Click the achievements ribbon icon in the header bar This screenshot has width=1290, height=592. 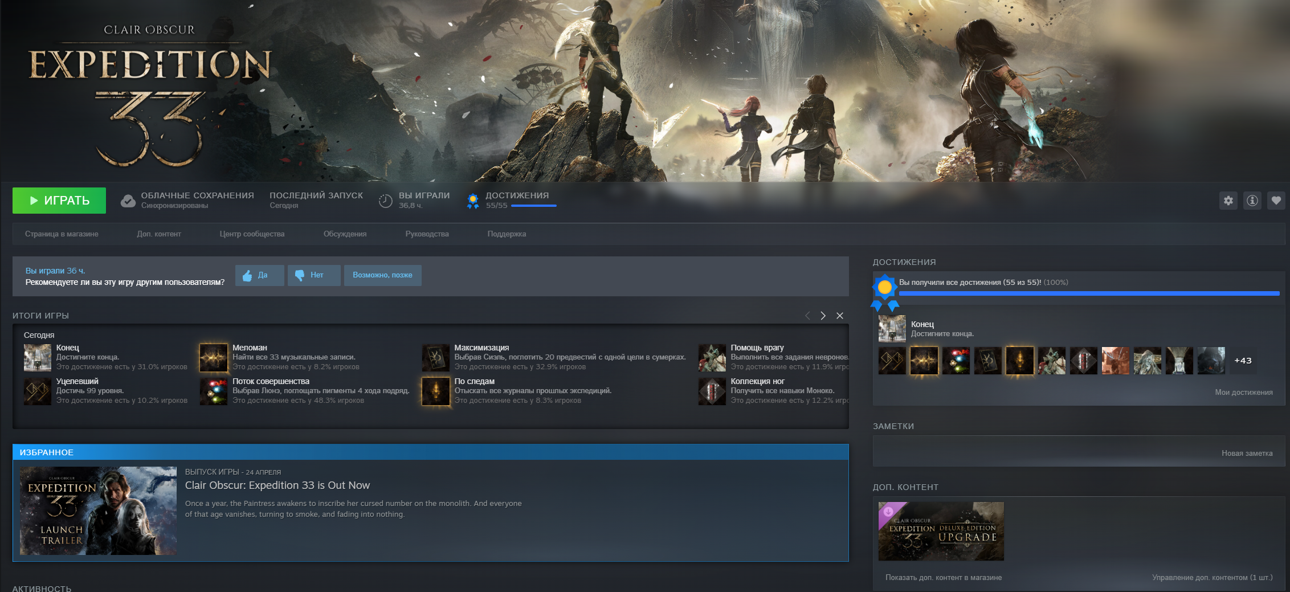[x=473, y=201]
